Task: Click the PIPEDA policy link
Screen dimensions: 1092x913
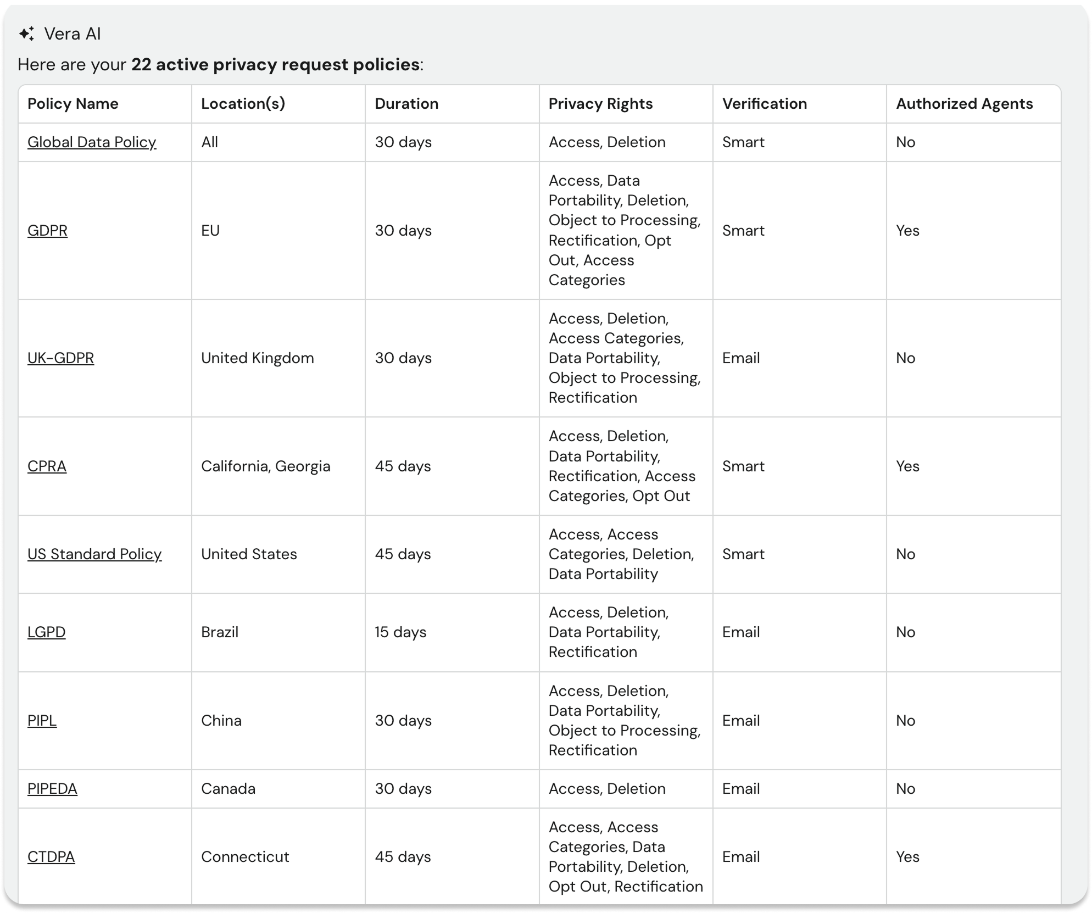Action: (52, 789)
